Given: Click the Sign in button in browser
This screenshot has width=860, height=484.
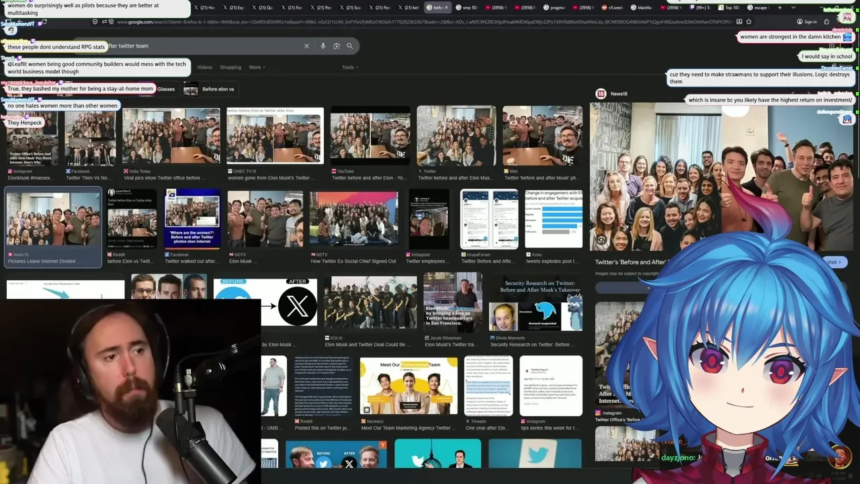Looking at the screenshot, I should [x=808, y=22].
